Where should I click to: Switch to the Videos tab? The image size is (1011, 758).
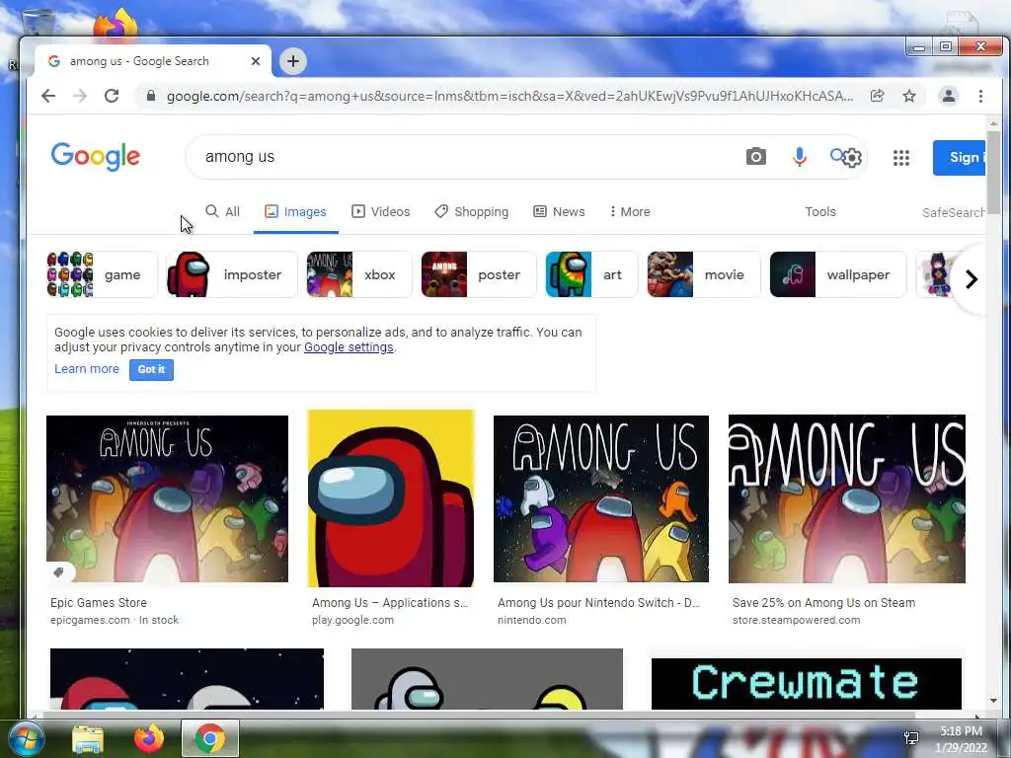pyautogui.click(x=380, y=211)
